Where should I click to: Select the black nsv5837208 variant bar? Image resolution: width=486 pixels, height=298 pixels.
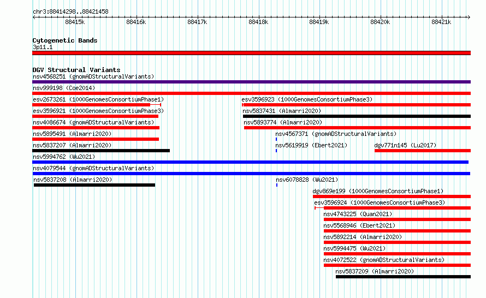pos(94,185)
